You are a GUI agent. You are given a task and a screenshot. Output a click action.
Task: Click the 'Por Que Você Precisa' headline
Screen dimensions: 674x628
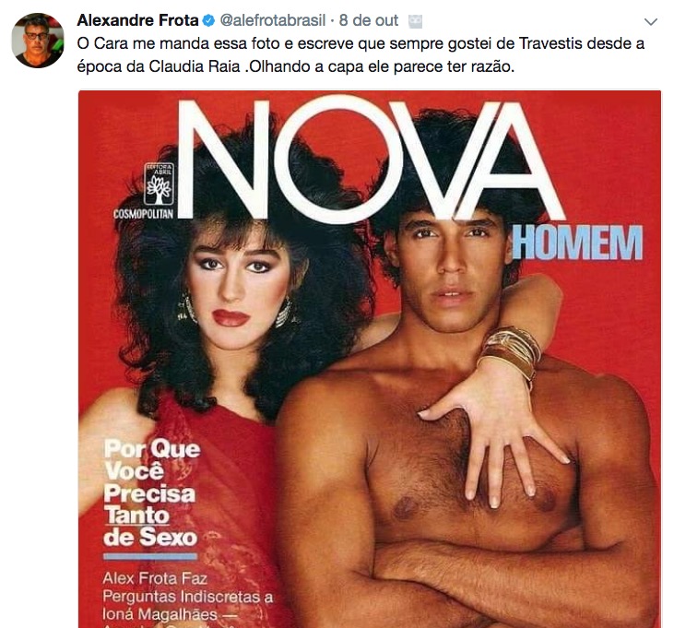coord(151,471)
